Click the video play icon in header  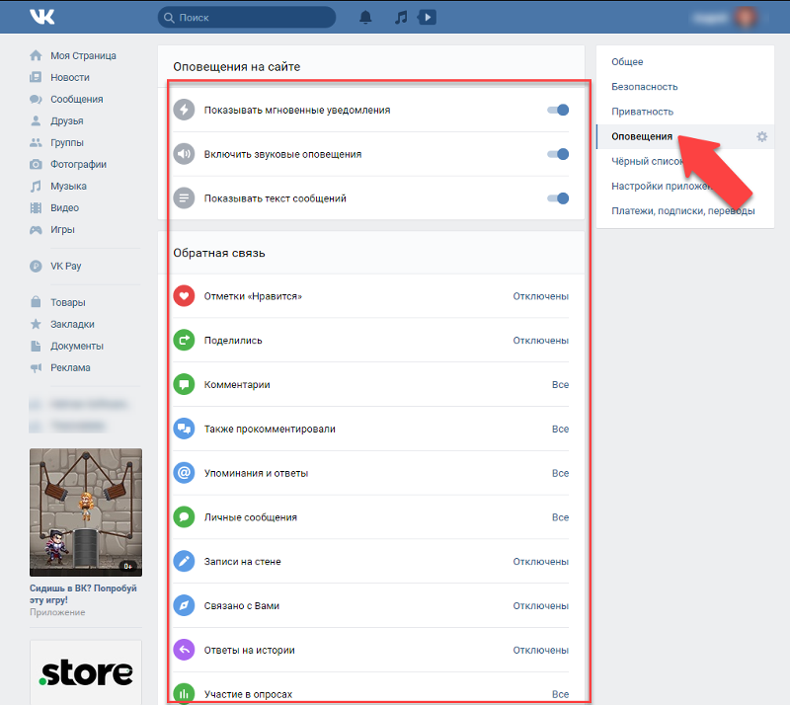pos(427,17)
